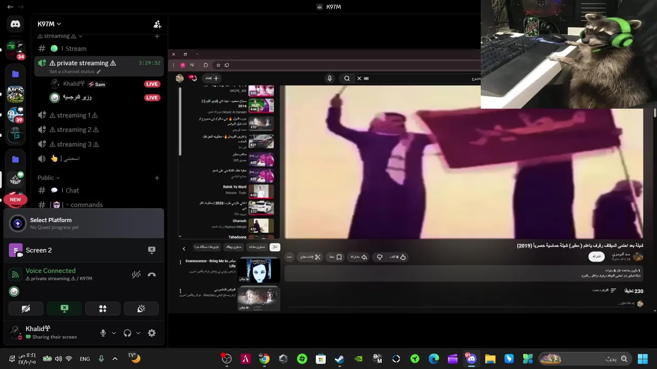Viewport: 657px width, 369px height.
Task: Open the more actions button below the video
Action: coord(289,257)
